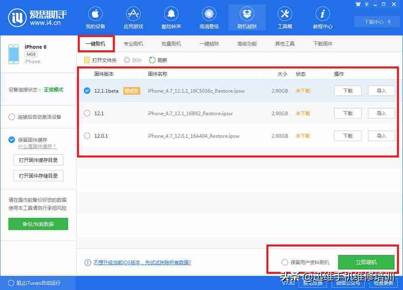This screenshot has height=290, width=403.
Task: Click the green 刷新 refresh icon
Action: [152, 60]
